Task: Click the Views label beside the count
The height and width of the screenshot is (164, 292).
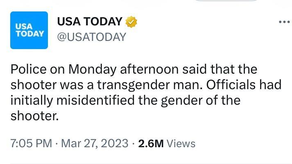Action: [181, 144]
